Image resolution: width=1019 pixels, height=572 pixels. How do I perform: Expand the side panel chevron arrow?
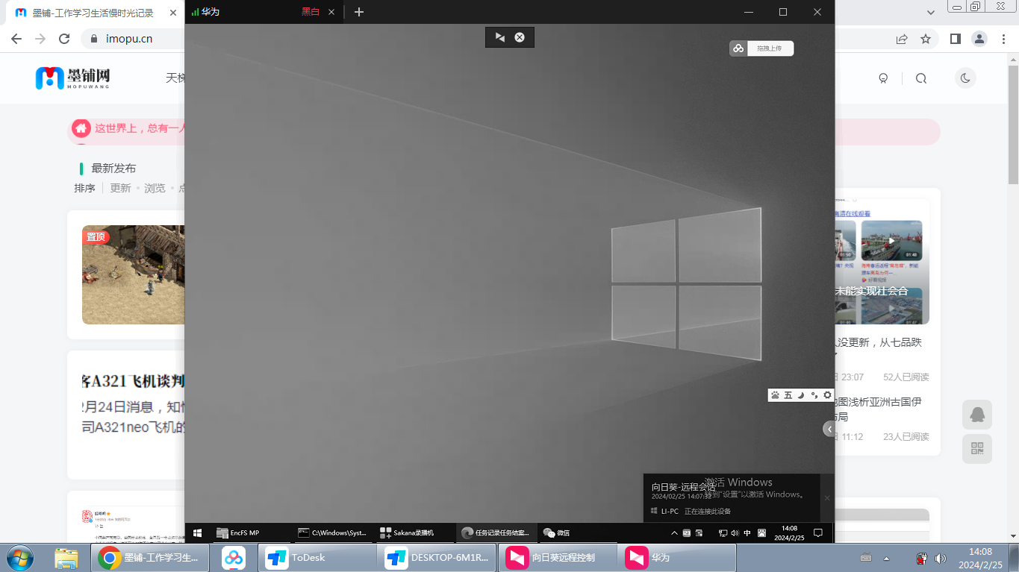click(829, 429)
